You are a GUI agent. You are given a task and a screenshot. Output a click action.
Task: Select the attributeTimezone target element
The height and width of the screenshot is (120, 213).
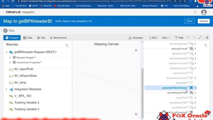tap(178, 63)
